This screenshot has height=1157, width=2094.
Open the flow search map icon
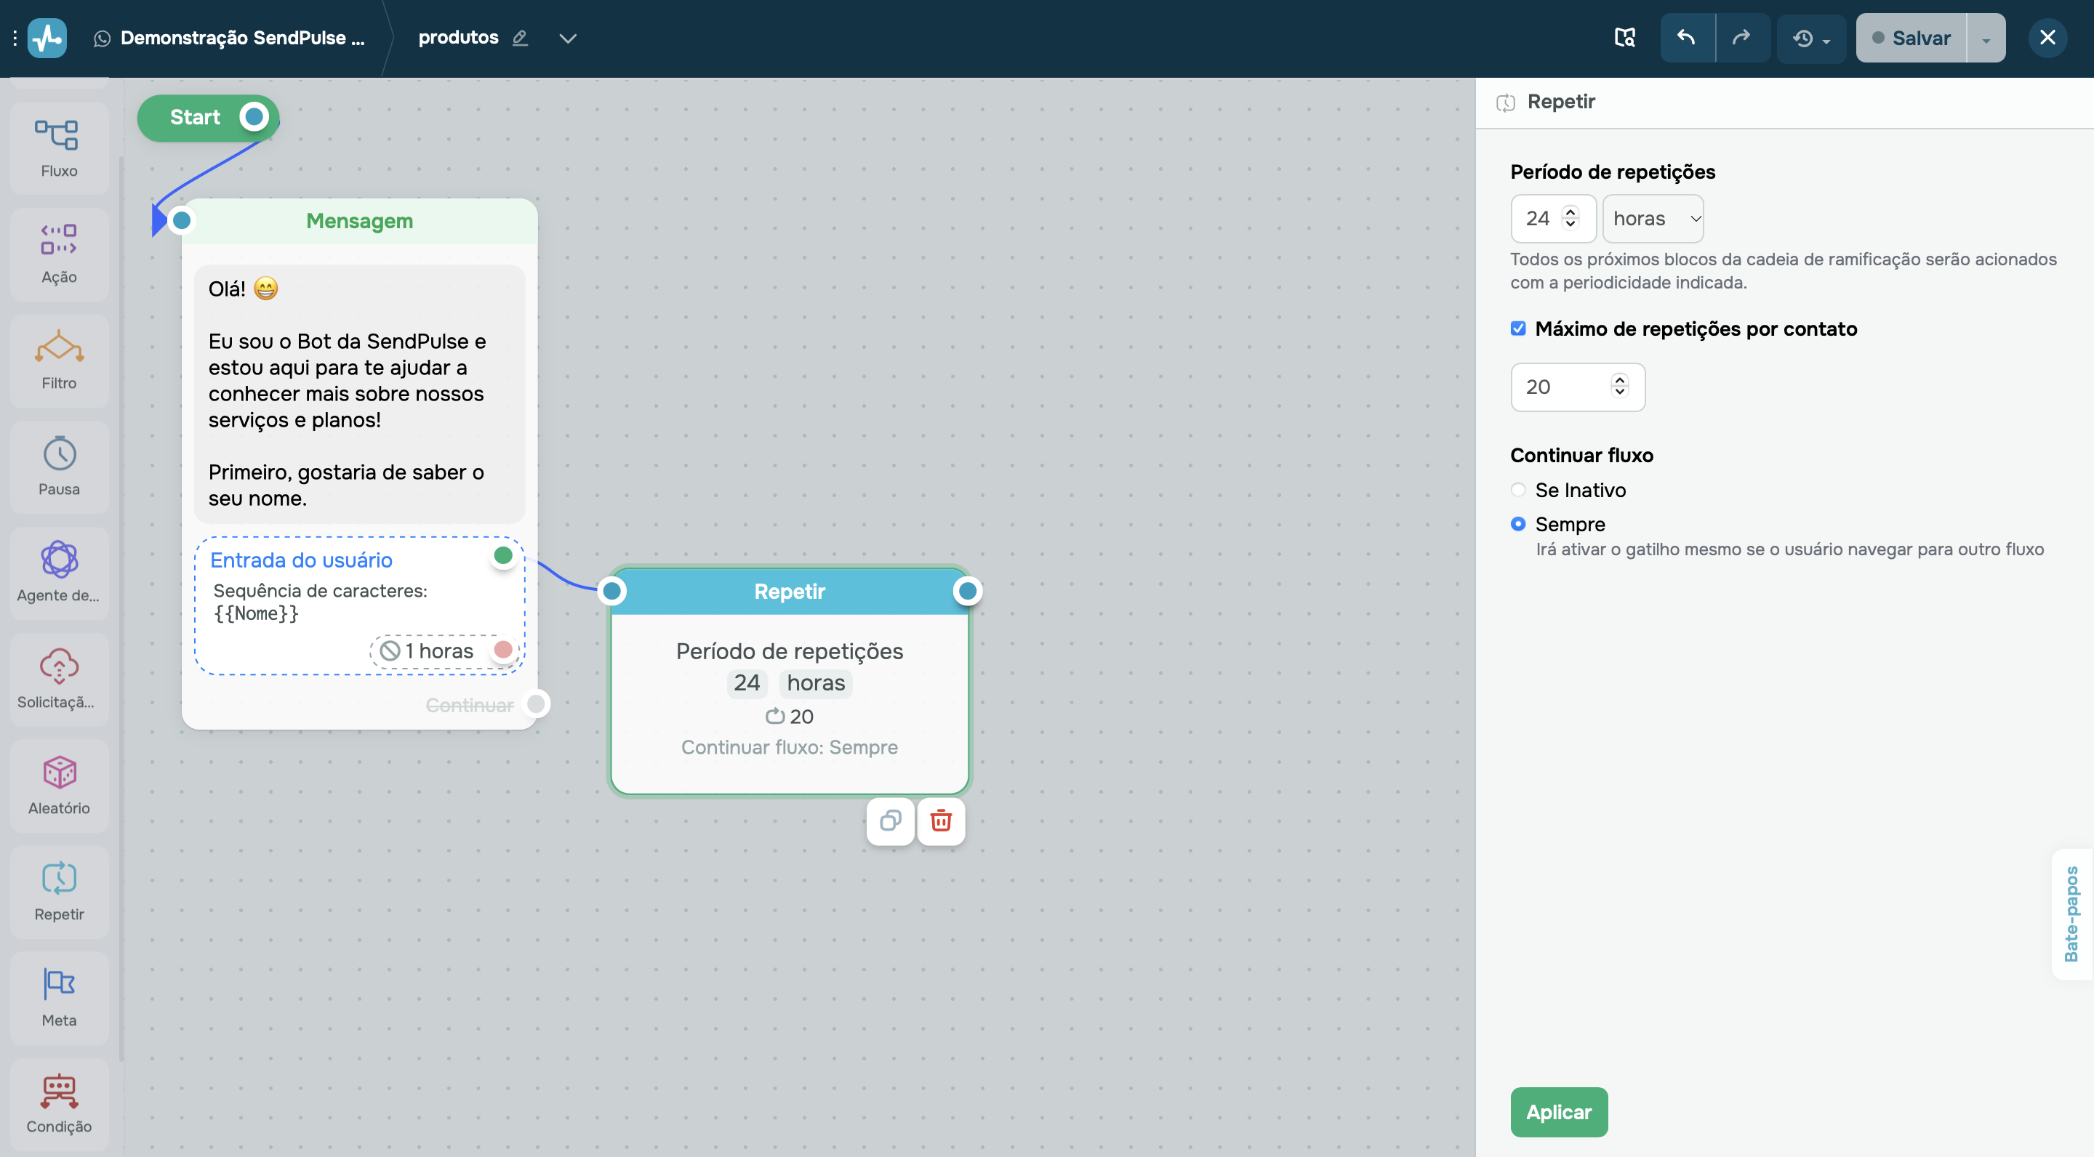tap(1624, 37)
